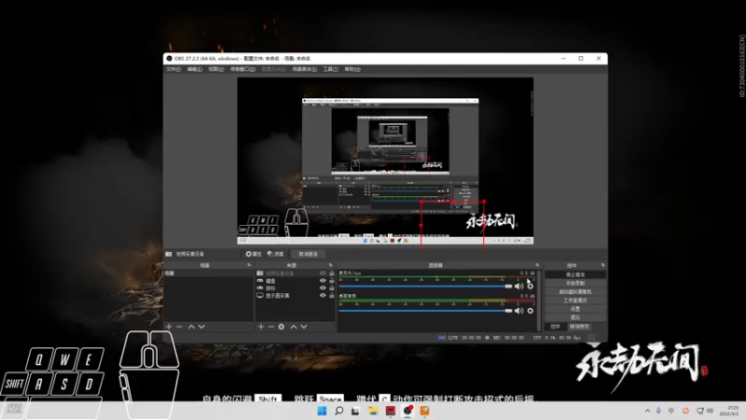
Task: Select the 场景 item in Scenes list
Action: point(208,273)
